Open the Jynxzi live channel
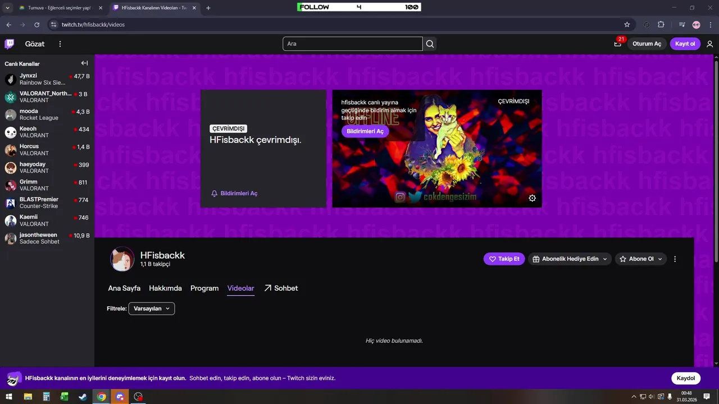The image size is (719, 404). click(x=47, y=79)
